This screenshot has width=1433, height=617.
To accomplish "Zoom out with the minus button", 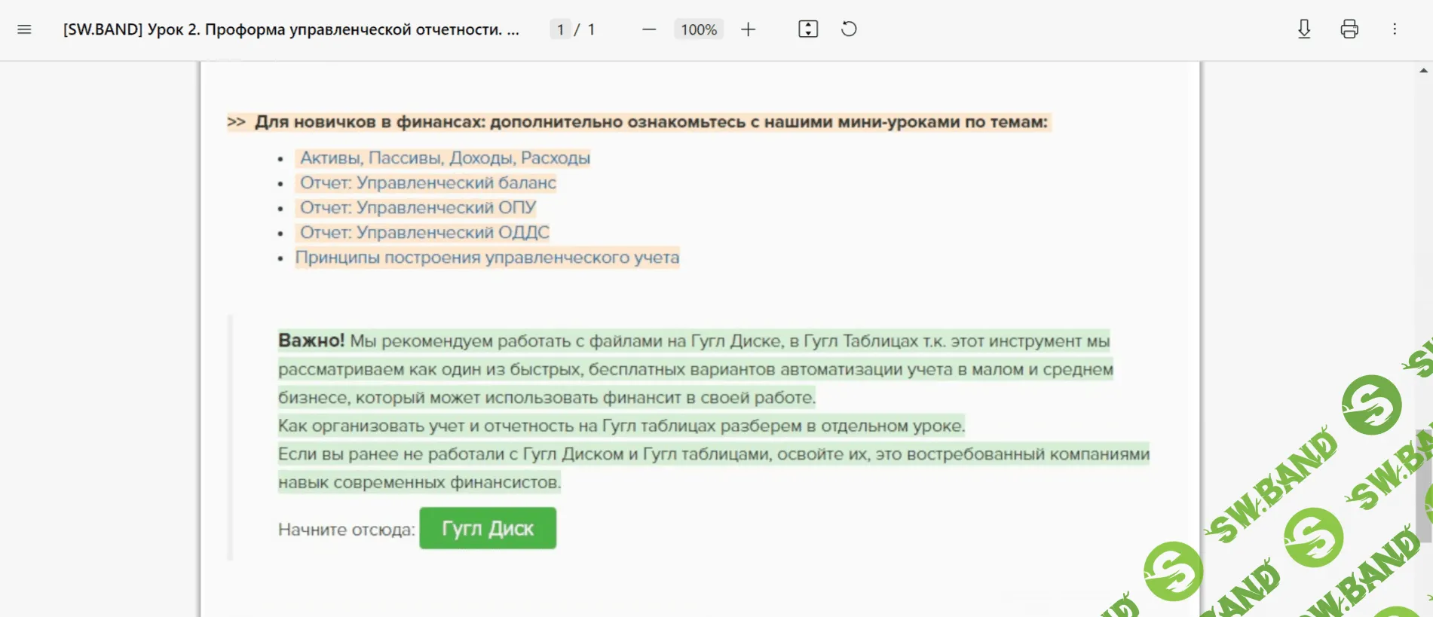I will [x=649, y=29].
